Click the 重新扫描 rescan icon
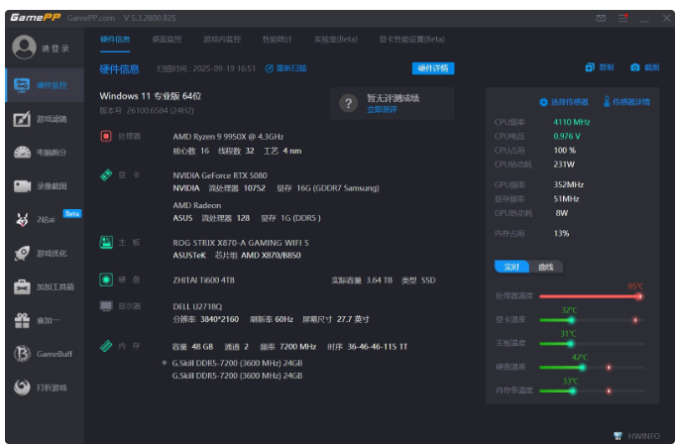The image size is (678, 444). [x=269, y=68]
